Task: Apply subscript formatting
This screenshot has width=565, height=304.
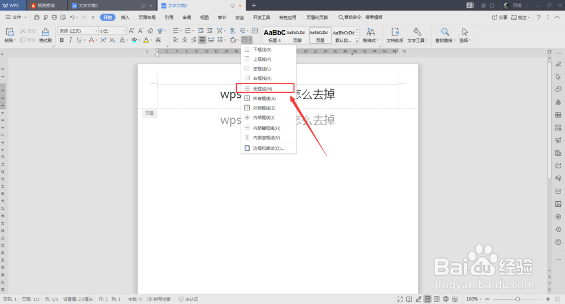Action: (x=112, y=40)
